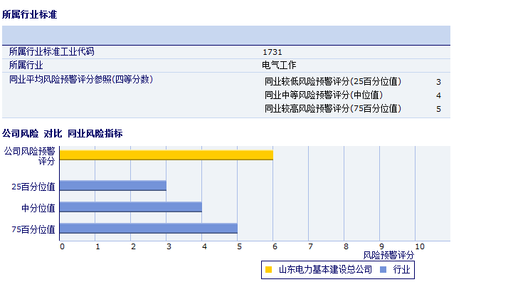The image size is (513, 287).
Task: Select the blue 中分位值 chart bar
Action: pyautogui.click(x=130, y=207)
